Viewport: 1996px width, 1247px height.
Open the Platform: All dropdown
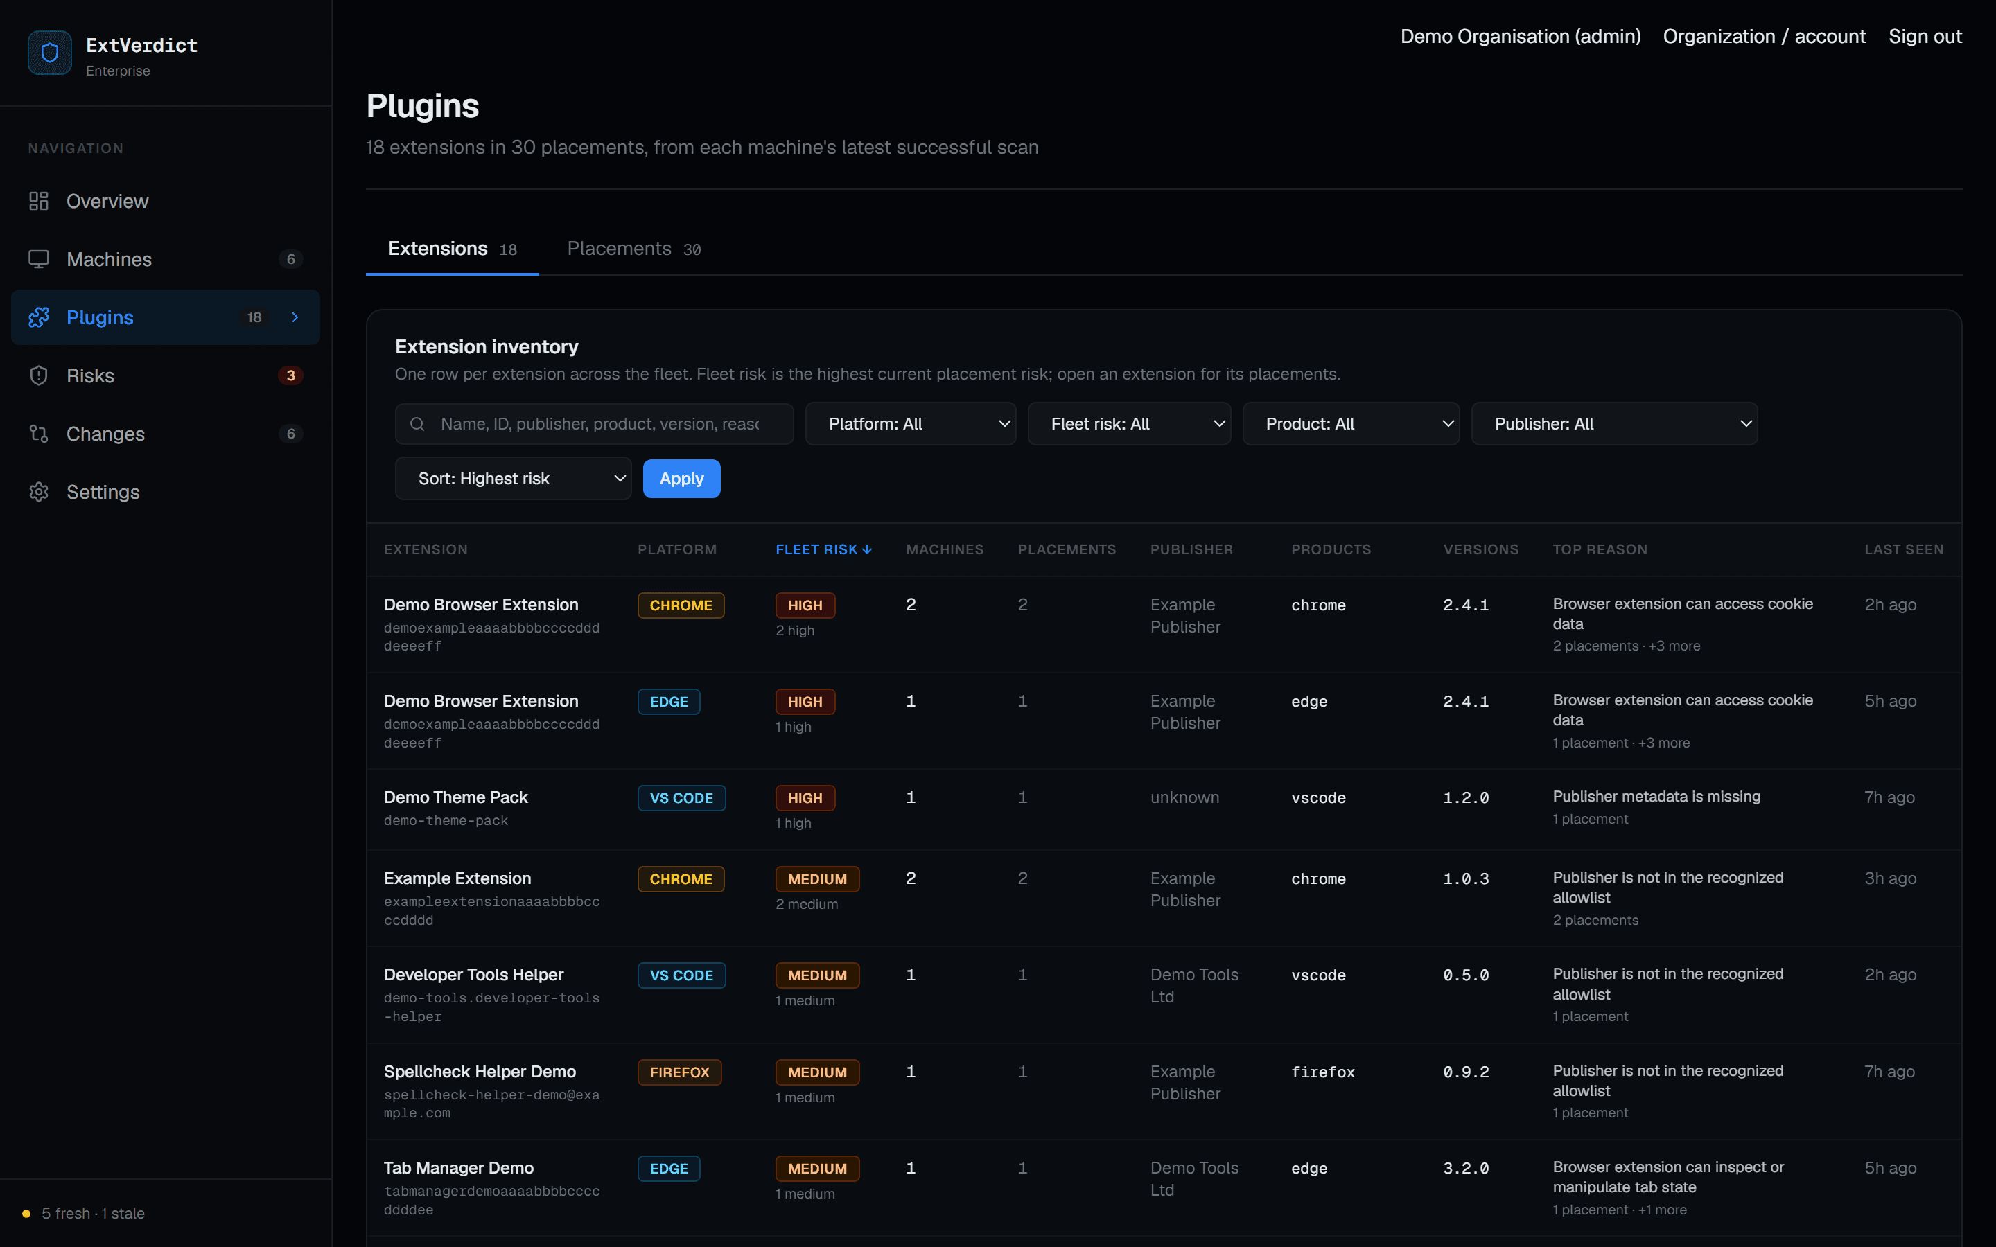click(x=911, y=424)
